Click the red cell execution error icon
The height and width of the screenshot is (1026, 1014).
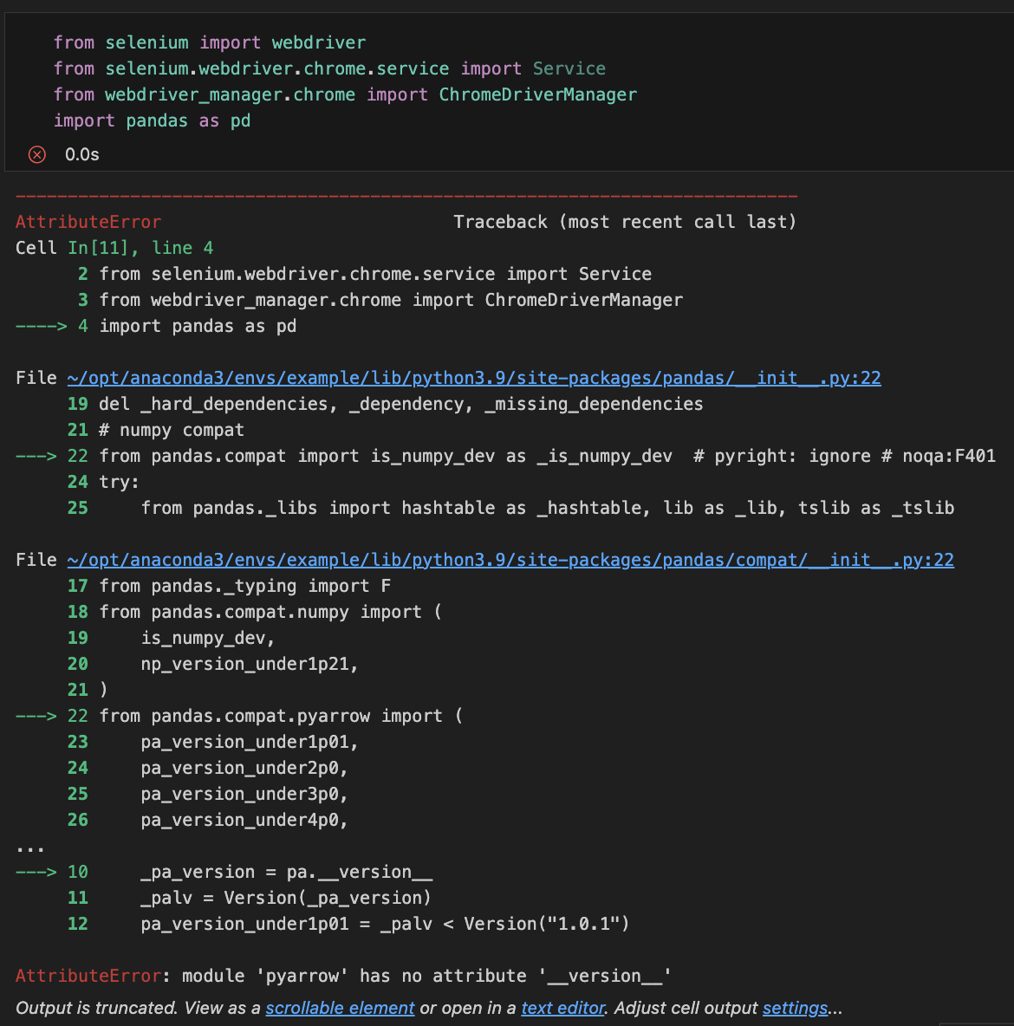(37, 154)
